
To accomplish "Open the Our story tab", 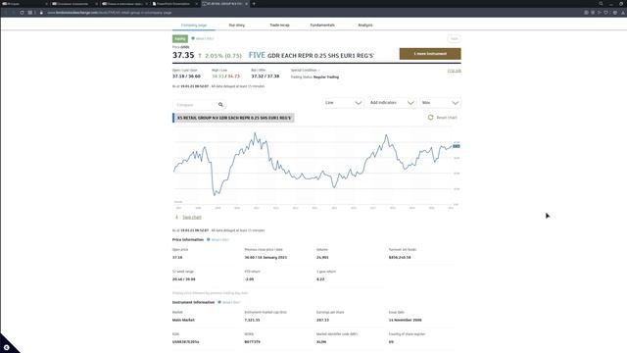I will [237, 25].
